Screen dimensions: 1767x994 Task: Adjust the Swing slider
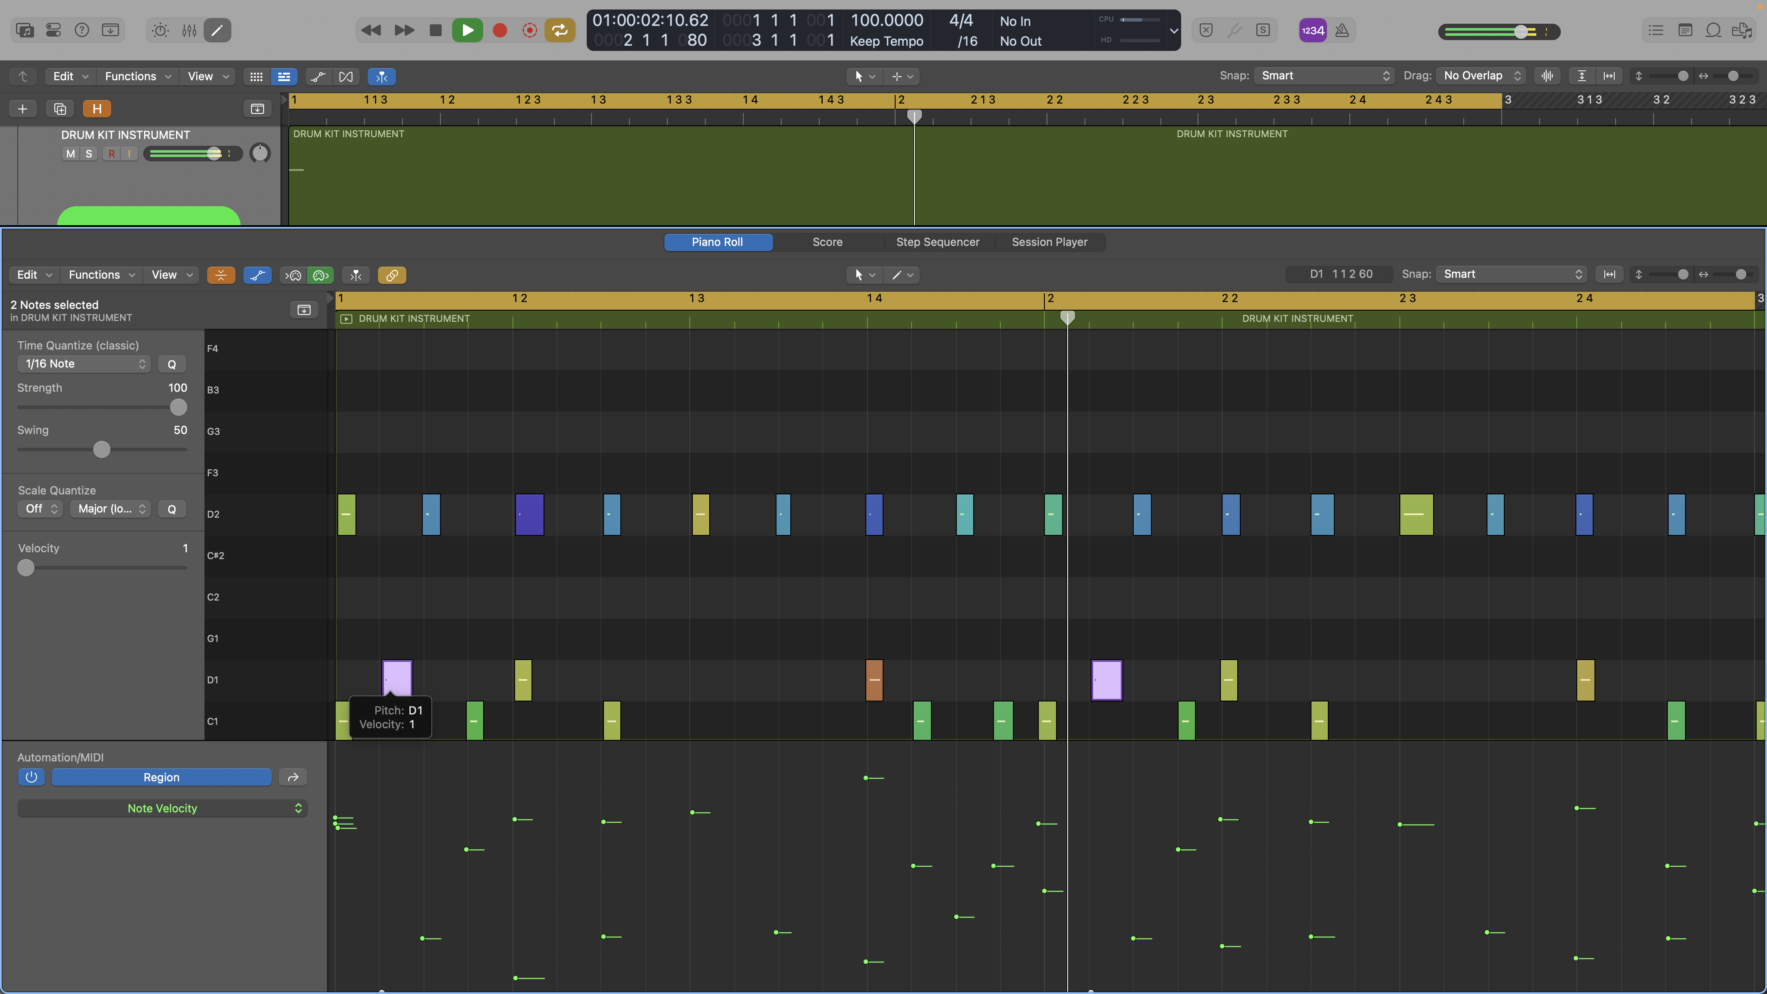pyautogui.click(x=102, y=449)
